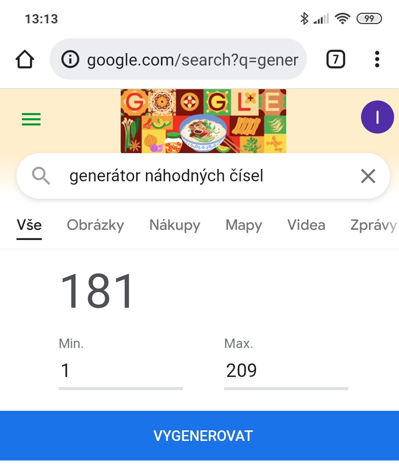399x471 pixels.
Task: Tap the purple account avatar
Action: [377, 117]
